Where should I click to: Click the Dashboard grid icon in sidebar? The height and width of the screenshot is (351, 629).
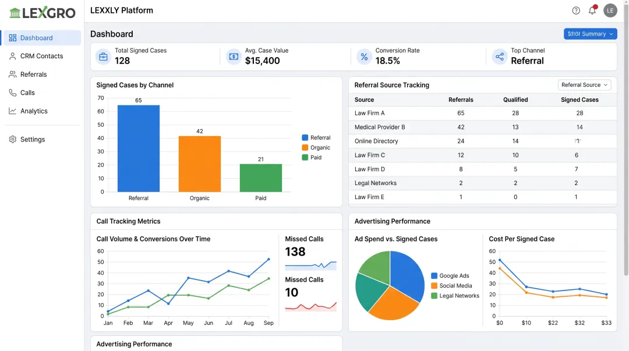12,38
